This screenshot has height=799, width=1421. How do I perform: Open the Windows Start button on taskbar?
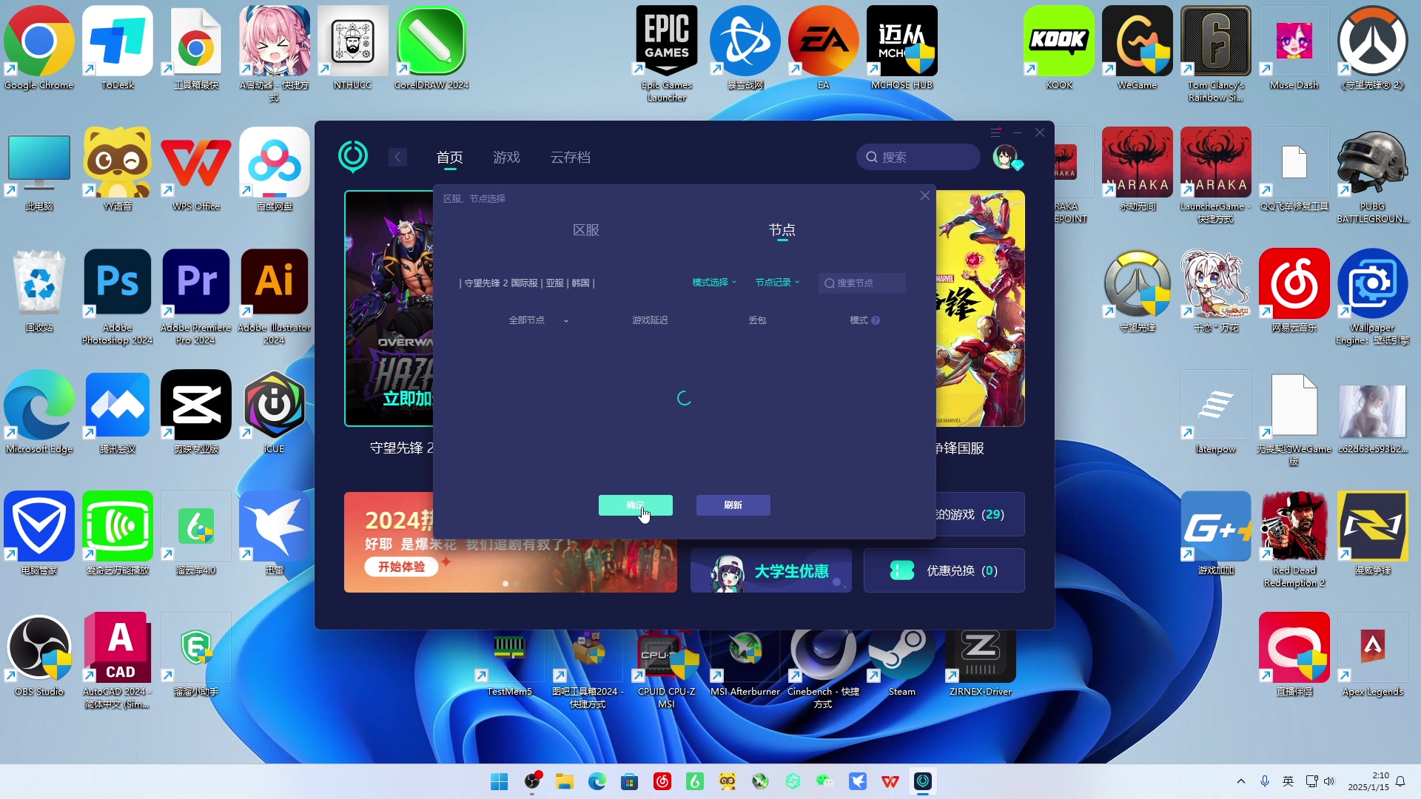[x=500, y=781]
